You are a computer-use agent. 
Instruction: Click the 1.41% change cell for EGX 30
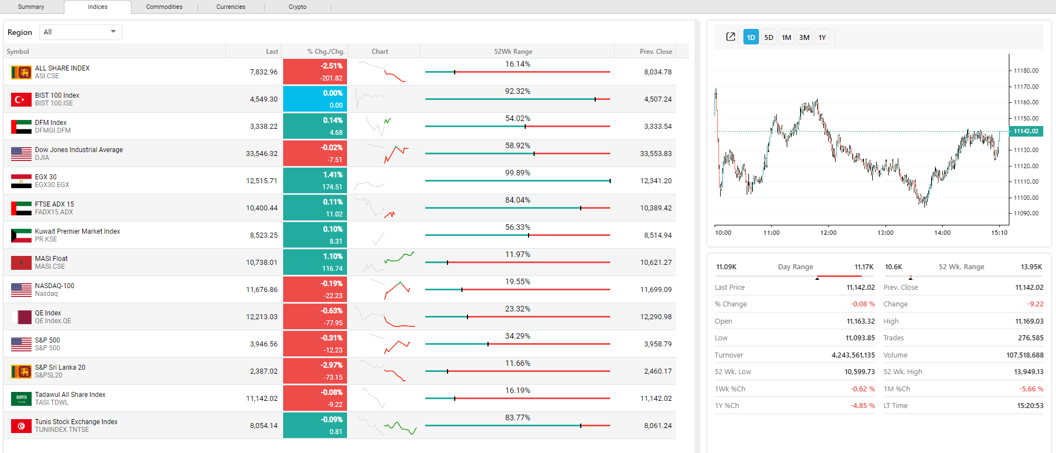point(315,180)
